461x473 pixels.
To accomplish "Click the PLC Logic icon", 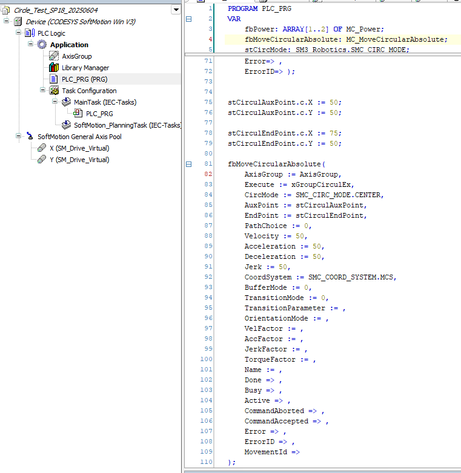I will click(x=30, y=33).
